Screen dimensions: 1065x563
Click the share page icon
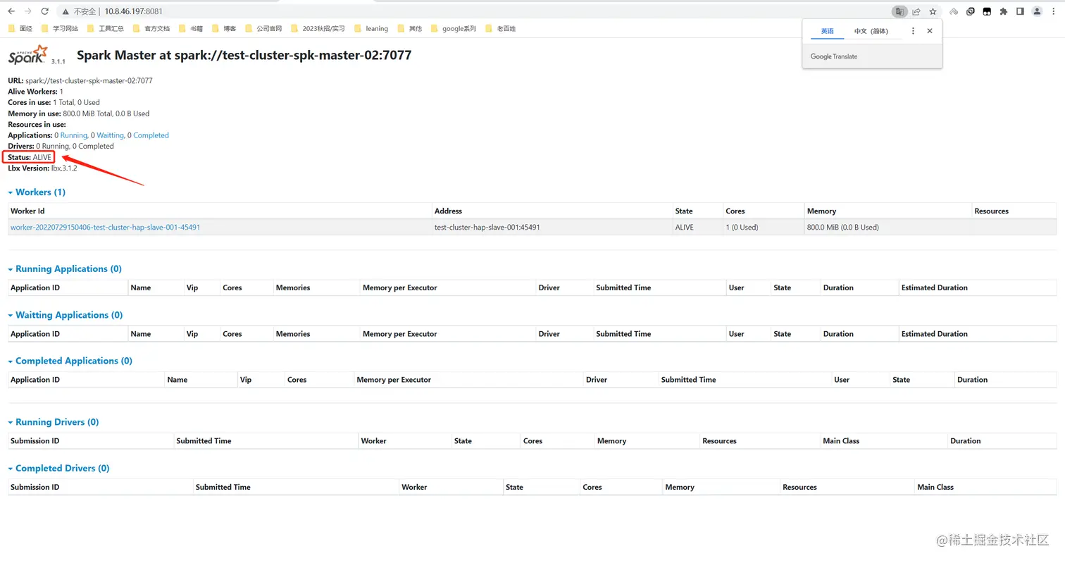point(916,11)
